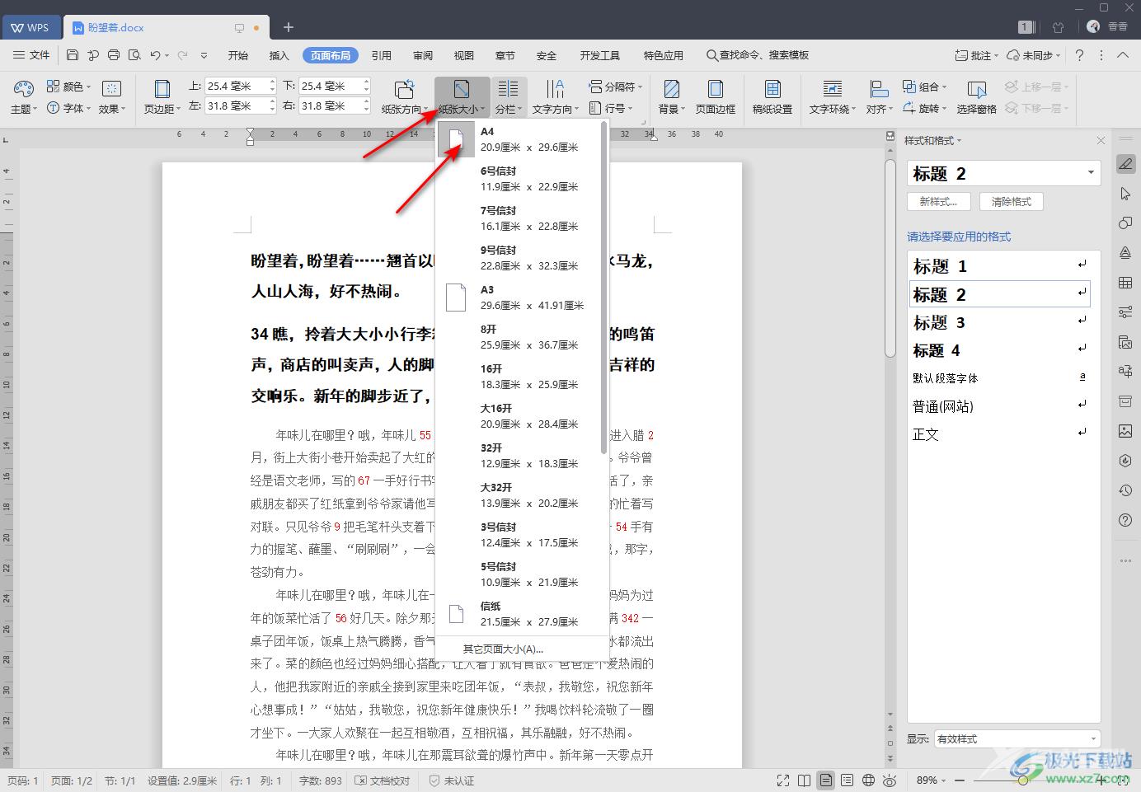Open the 背景 background tool
The height and width of the screenshot is (792, 1141).
[672, 96]
